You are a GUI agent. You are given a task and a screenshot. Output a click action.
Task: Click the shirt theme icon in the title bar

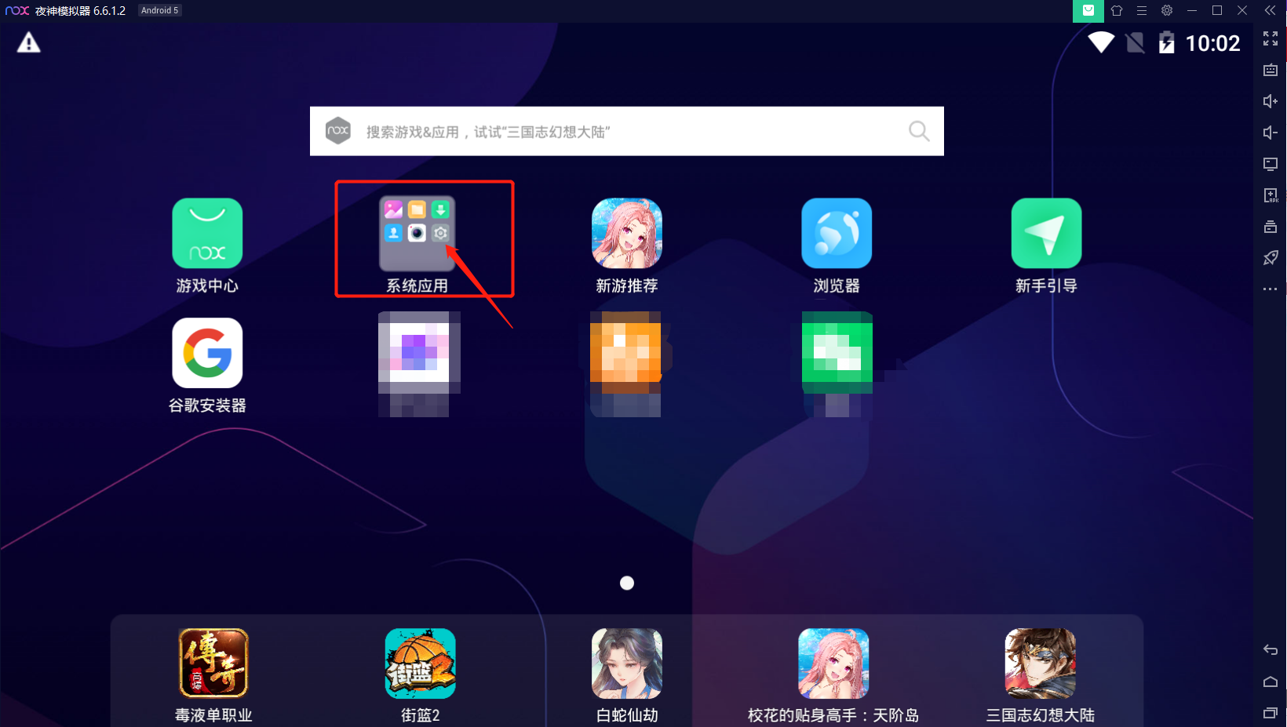1117,11
